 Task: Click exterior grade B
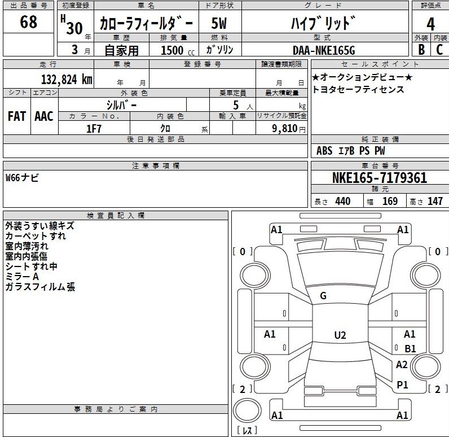(421, 50)
